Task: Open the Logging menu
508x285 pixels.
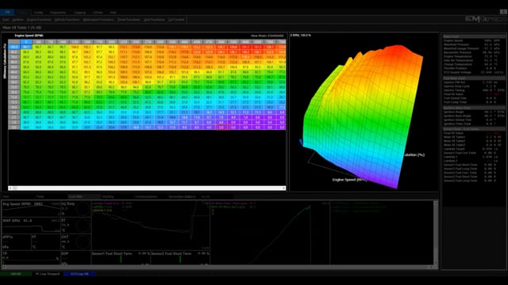Action: click(79, 13)
